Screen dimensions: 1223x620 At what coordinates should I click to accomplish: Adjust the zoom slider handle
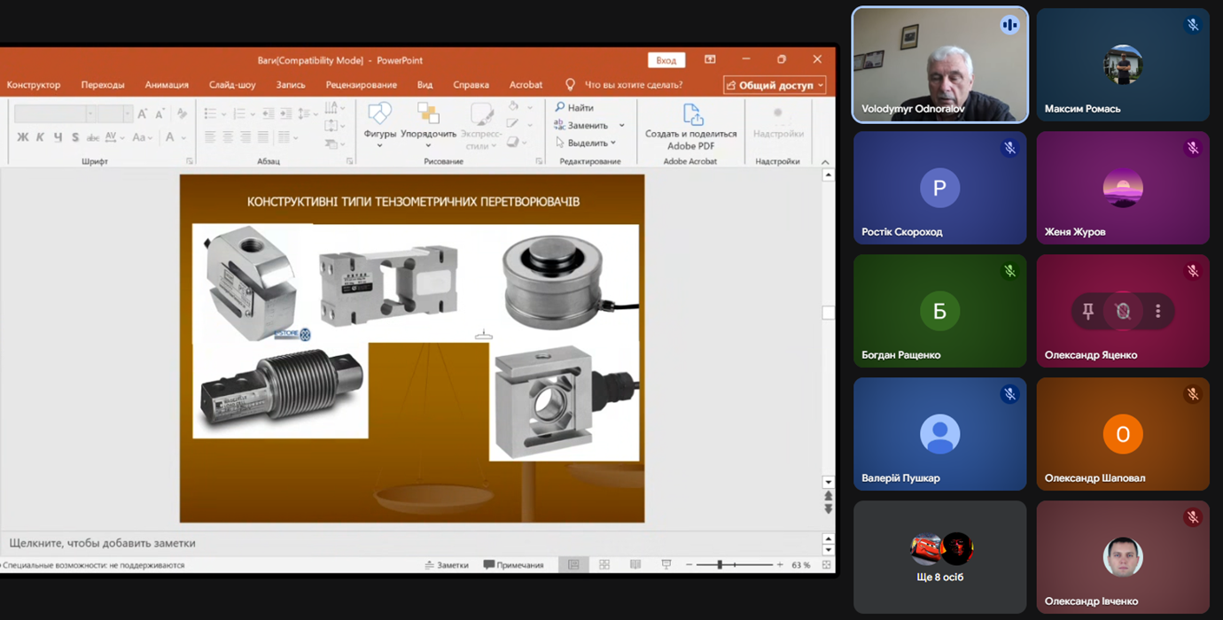tap(720, 565)
